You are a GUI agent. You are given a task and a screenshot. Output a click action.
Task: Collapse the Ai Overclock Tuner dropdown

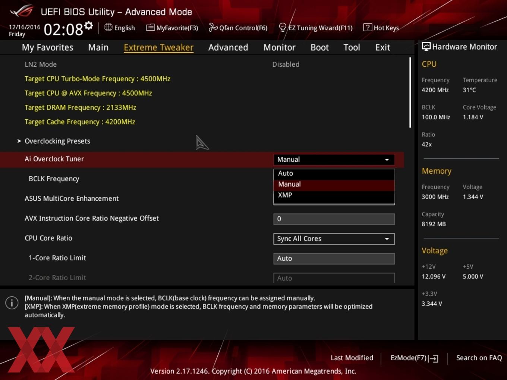point(334,159)
